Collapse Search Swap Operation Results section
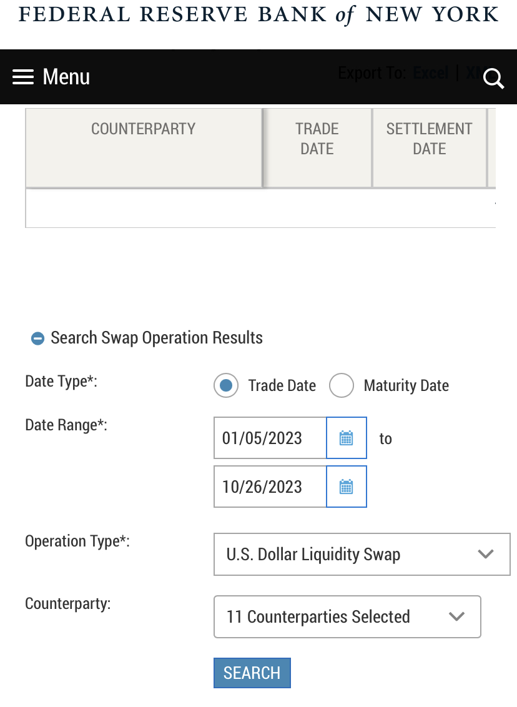The width and height of the screenshot is (517, 707). 37,338
